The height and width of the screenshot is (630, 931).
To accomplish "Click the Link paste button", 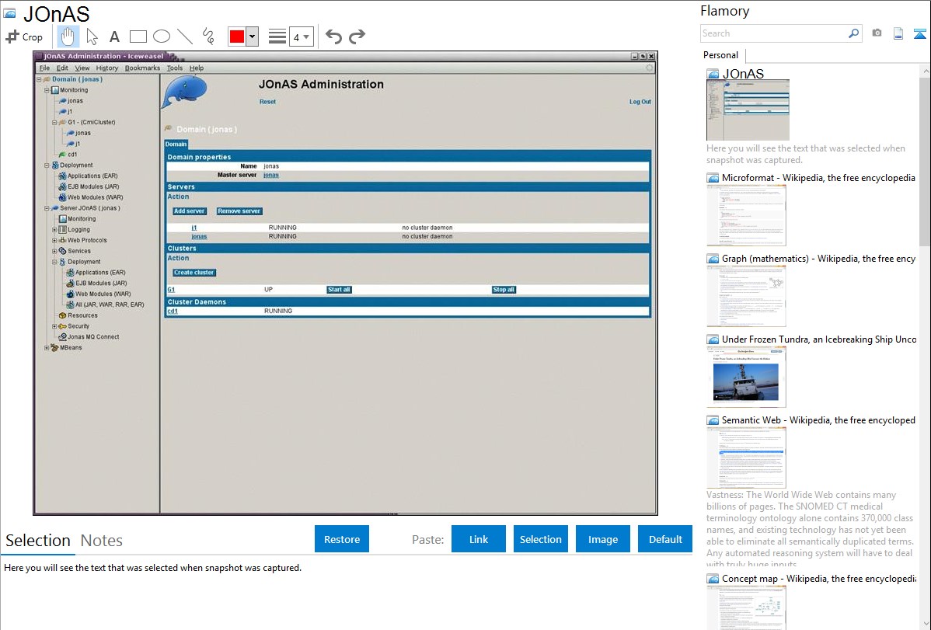I will click(479, 539).
